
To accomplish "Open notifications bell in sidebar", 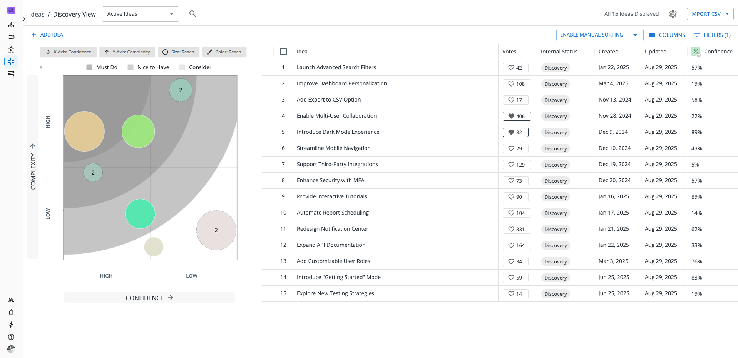I will pyautogui.click(x=11, y=312).
